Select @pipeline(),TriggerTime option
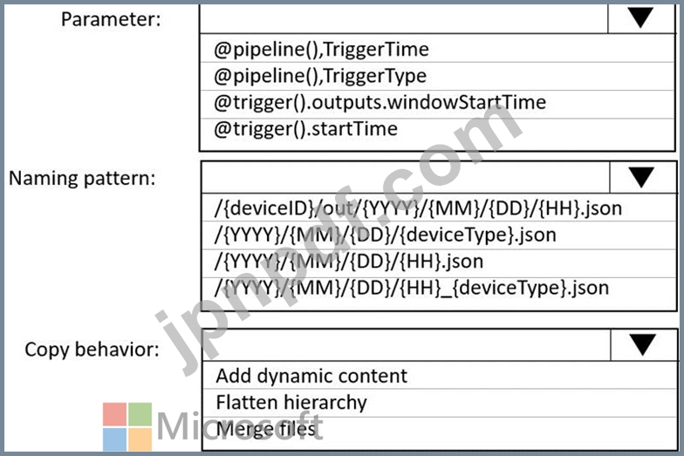The width and height of the screenshot is (684, 456). (x=436, y=49)
